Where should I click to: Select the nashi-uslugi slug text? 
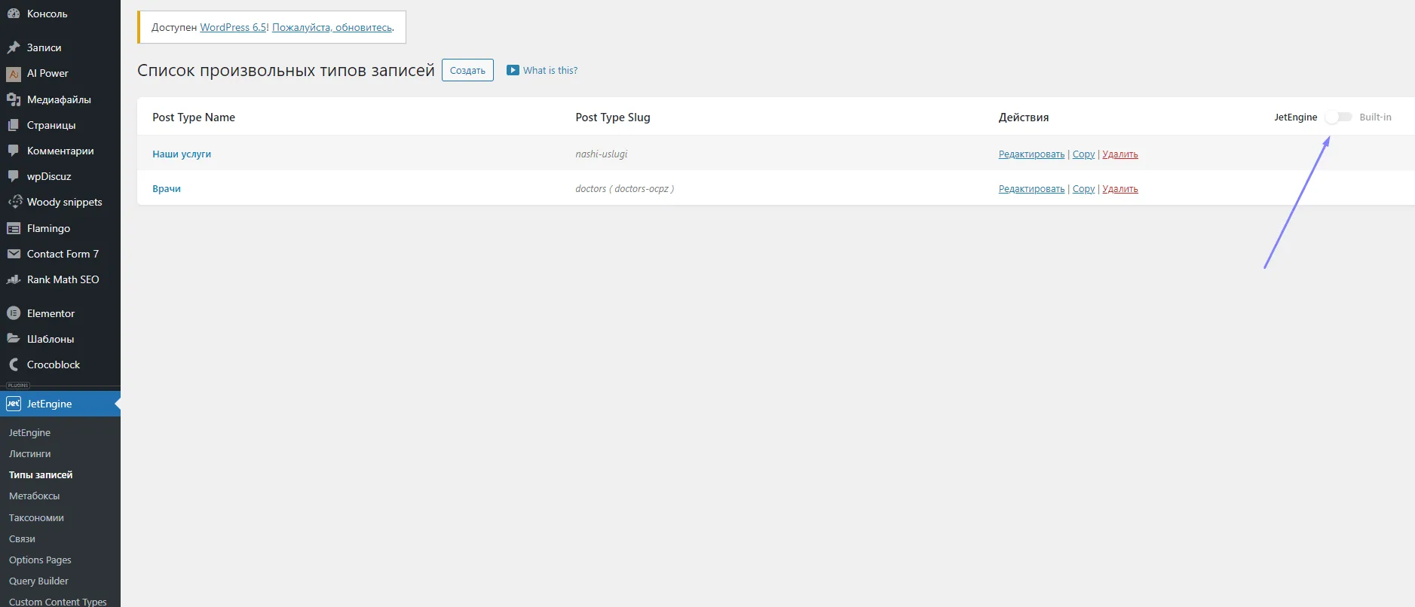point(602,154)
